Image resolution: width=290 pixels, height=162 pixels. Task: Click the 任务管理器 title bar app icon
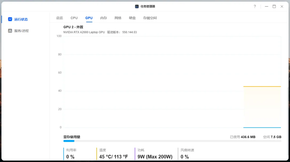coord(137,6)
